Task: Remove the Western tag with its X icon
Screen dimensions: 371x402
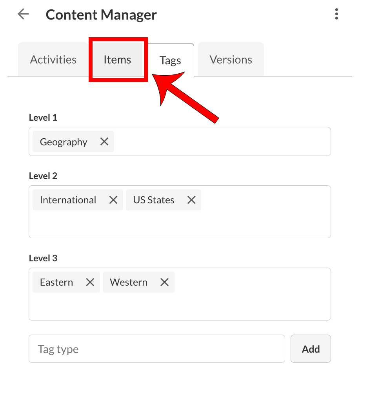Action: (164, 282)
